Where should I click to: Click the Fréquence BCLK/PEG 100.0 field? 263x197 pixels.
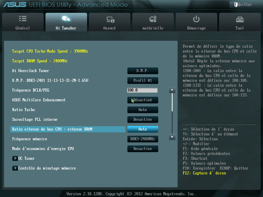coord(142,90)
